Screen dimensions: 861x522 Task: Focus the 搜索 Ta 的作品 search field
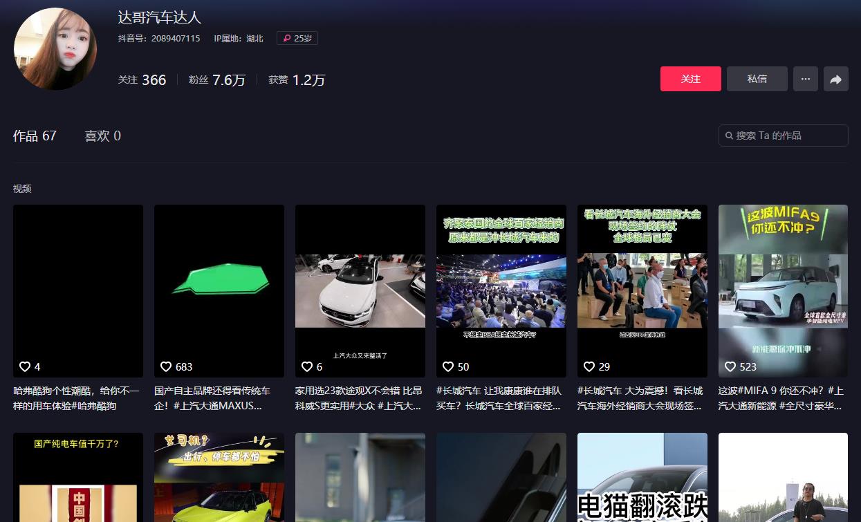pyautogui.click(x=784, y=136)
